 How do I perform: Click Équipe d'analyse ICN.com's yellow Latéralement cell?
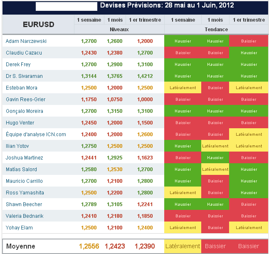[249, 134]
